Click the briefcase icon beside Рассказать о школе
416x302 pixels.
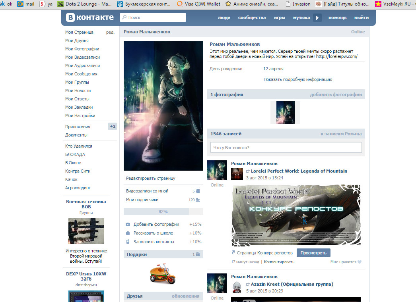click(x=128, y=233)
